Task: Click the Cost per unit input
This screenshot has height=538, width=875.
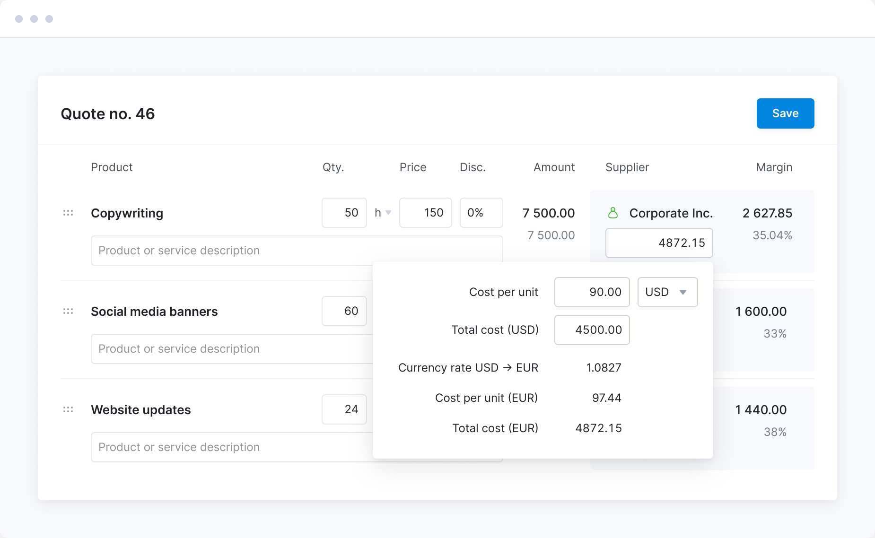Action: (x=591, y=292)
